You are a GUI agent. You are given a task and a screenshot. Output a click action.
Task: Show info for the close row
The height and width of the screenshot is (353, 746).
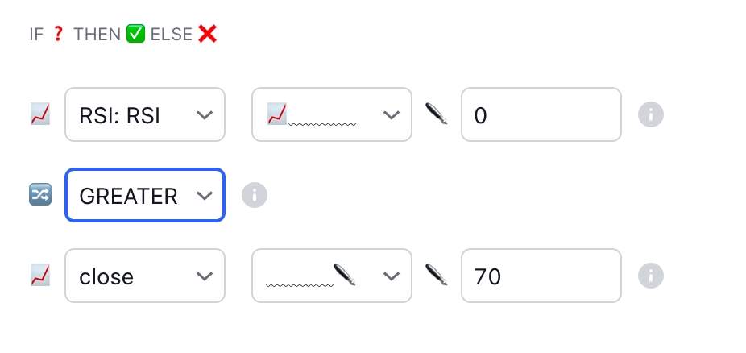(x=650, y=276)
